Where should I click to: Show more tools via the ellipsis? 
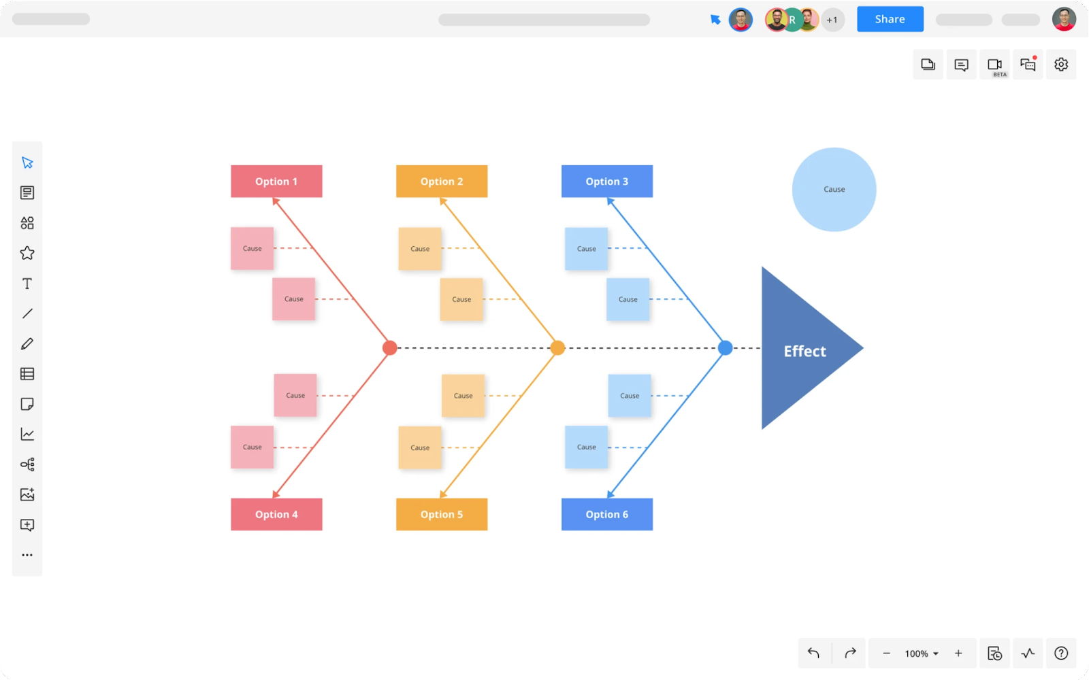click(27, 555)
